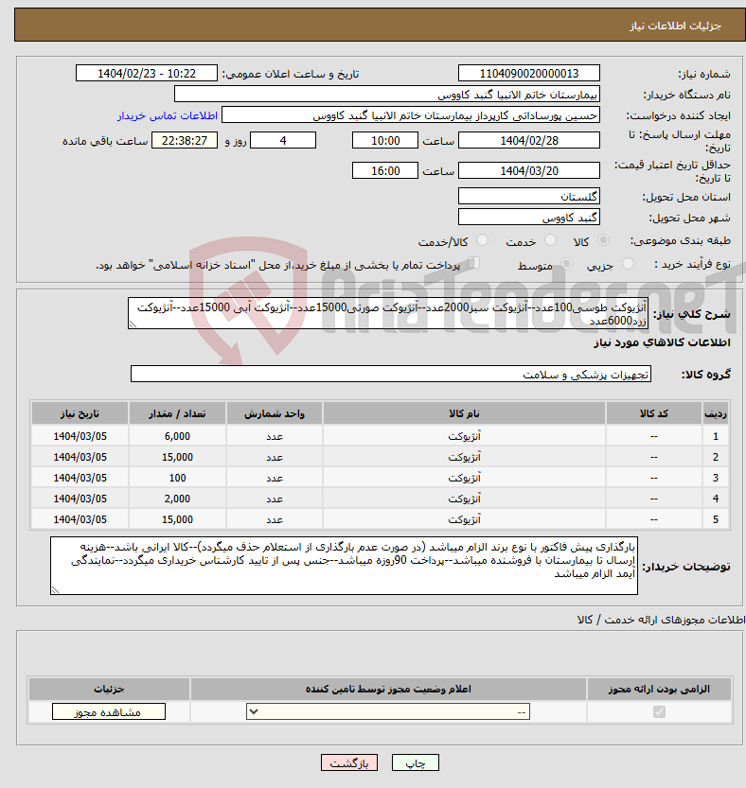Open the supplier permit status dropdown
Screen dimensions: 746x788
[x=388, y=711]
